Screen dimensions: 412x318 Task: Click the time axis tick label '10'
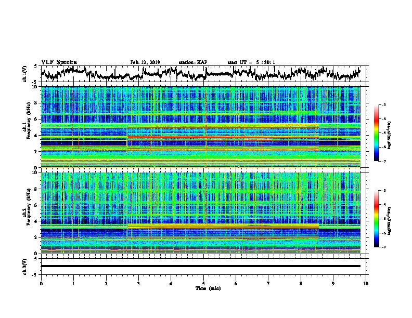(366, 284)
